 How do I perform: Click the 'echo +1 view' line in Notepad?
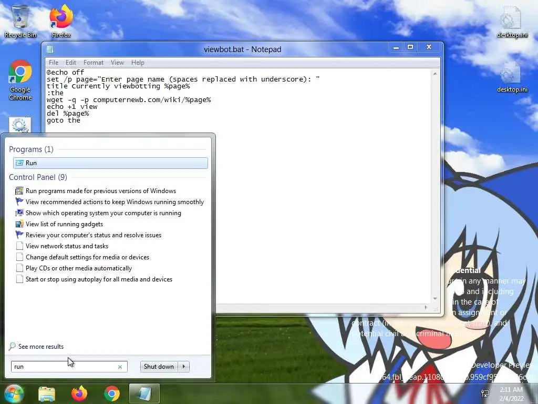click(72, 106)
